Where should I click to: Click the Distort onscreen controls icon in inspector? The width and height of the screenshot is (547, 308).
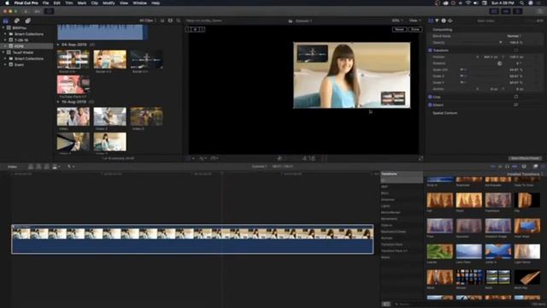[x=516, y=104]
